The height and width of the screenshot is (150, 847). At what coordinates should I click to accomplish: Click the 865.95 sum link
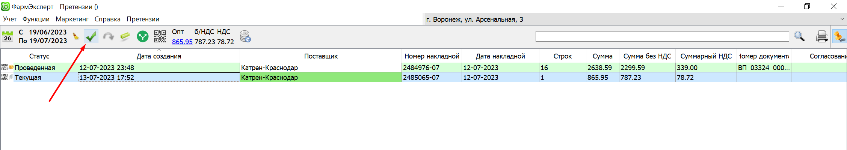click(x=182, y=42)
